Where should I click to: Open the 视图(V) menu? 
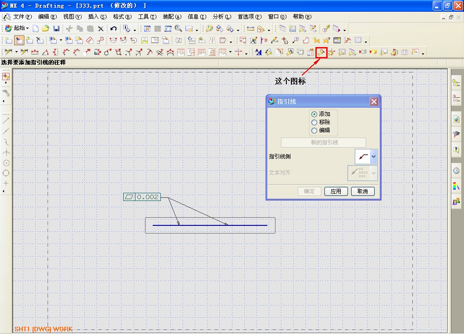pos(72,17)
